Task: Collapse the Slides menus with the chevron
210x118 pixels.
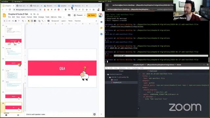Action: [x=96, y=21]
